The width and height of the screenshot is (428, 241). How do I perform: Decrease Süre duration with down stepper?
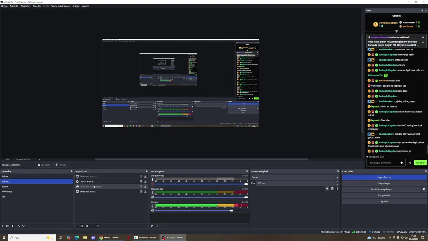[x=337, y=184]
